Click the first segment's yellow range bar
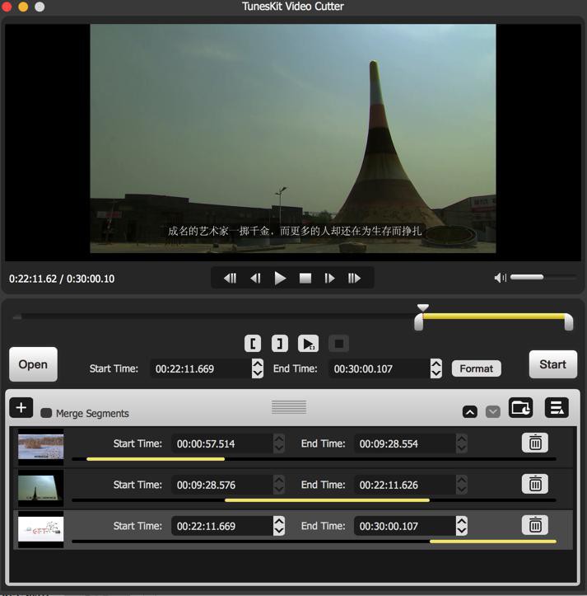 pyautogui.click(x=156, y=459)
